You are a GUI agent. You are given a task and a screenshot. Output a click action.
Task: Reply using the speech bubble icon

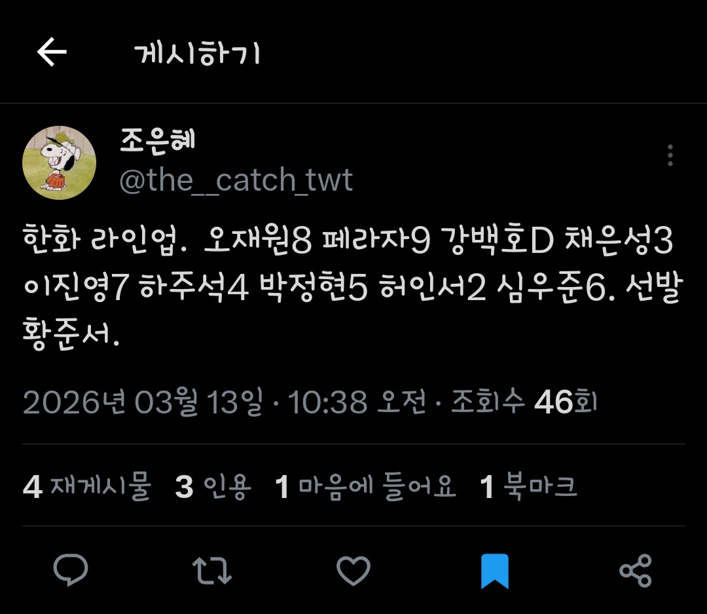click(71, 570)
